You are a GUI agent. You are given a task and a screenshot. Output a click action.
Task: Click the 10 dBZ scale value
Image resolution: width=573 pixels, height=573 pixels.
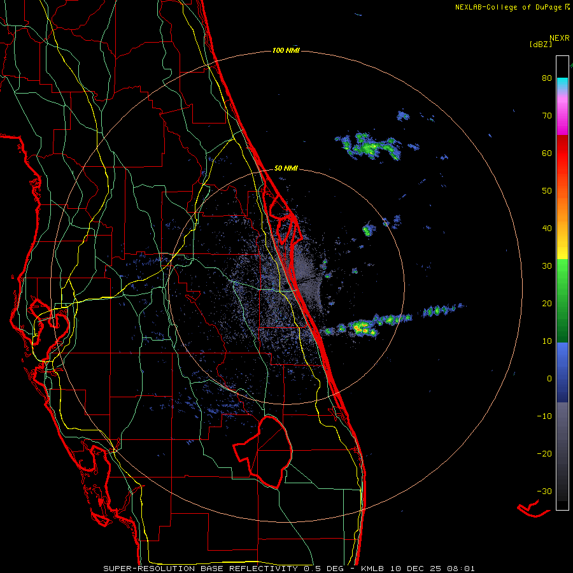click(x=547, y=341)
